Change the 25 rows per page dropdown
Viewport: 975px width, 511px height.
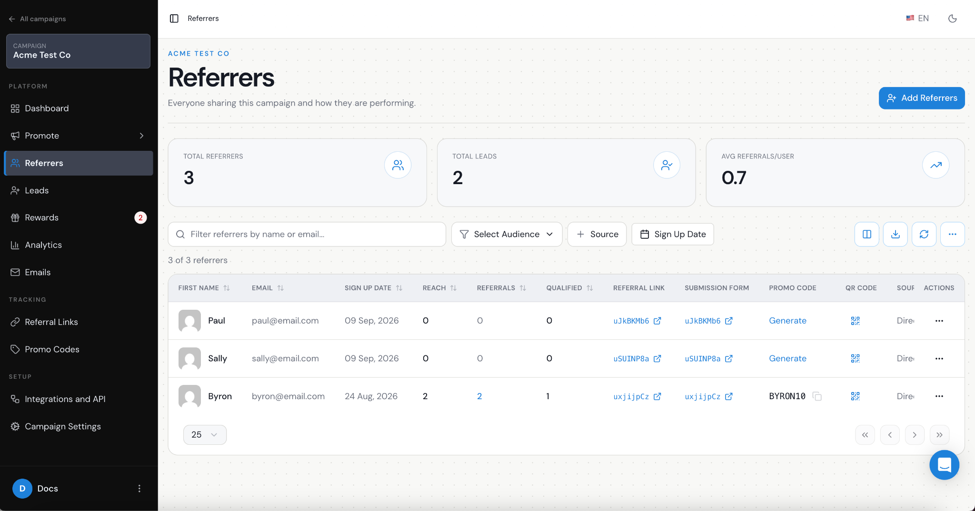(205, 435)
